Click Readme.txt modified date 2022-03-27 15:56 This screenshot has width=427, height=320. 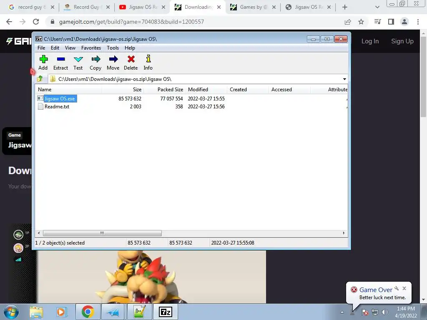click(x=206, y=107)
